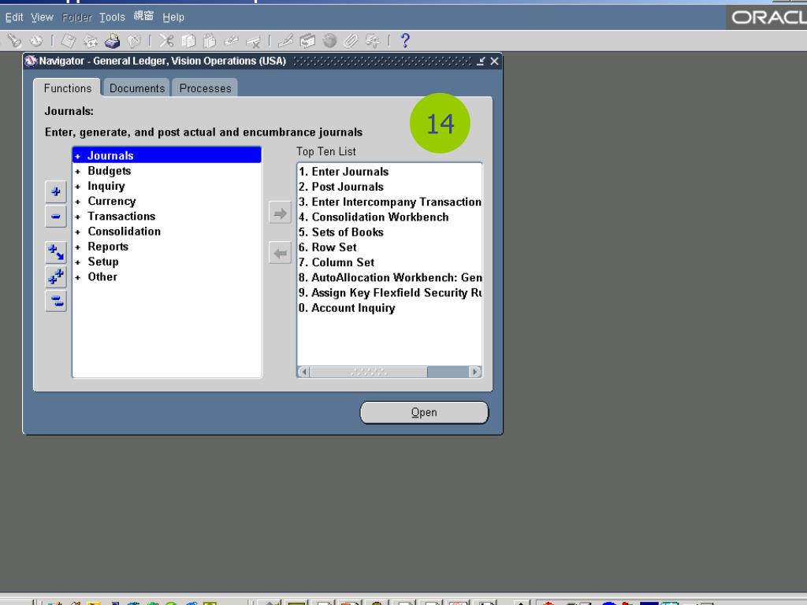This screenshot has height=605, width=807.
Task: Click the Expand plus navigator button
Action: tap(56, 192)
